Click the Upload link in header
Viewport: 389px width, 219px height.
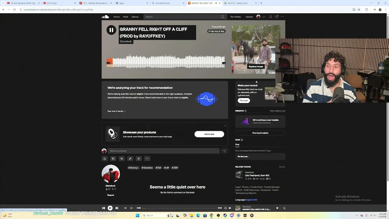pyautogui.click(x=249, y=17)
